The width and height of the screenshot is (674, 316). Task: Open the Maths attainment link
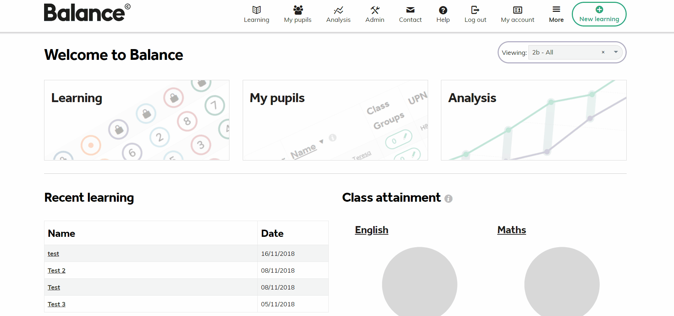[x=512, y=230]
